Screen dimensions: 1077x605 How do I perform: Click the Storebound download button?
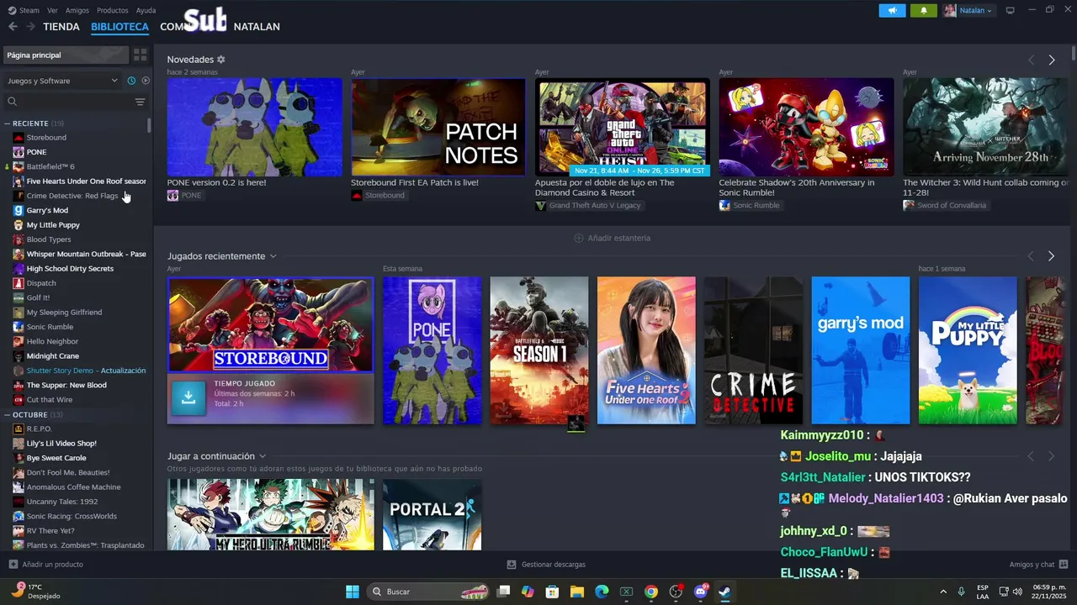pyautogui.click(x=188, y=398)
